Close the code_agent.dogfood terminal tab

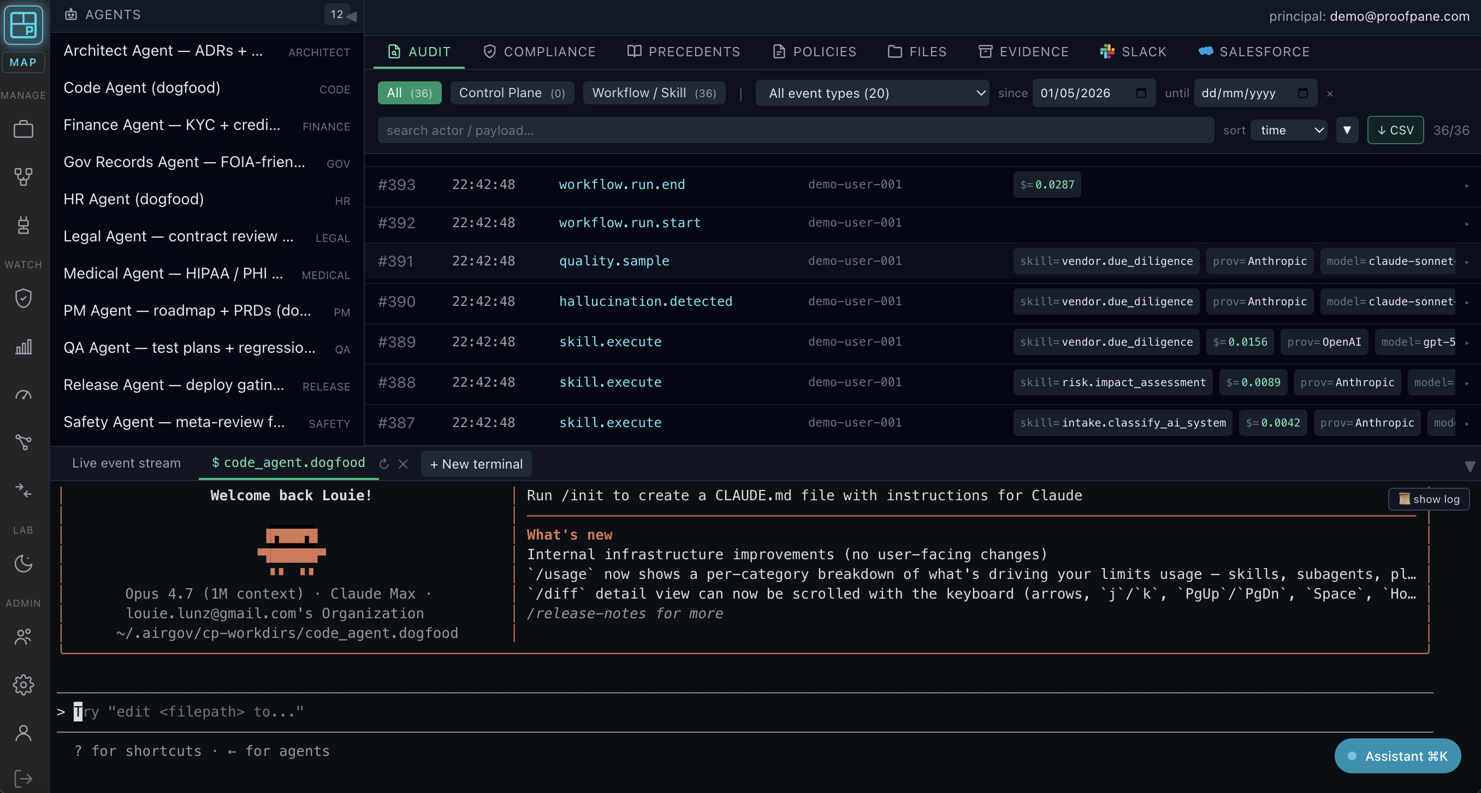pyautogui.click(x=403, y=464)
